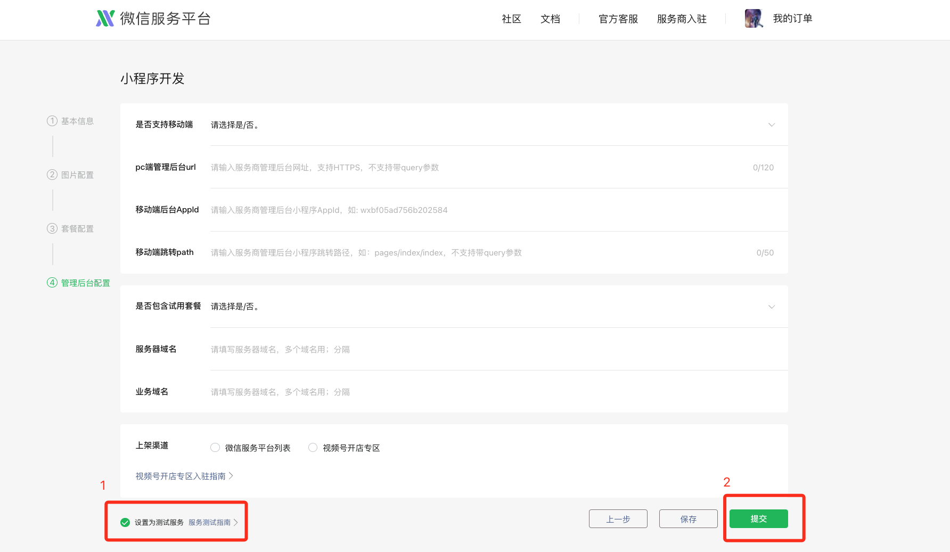This screenshot has width=950, height=552.
Task: Expand the 是否支持移动端 dropdown
Action: pyautogui.click(x=771, y=125)
